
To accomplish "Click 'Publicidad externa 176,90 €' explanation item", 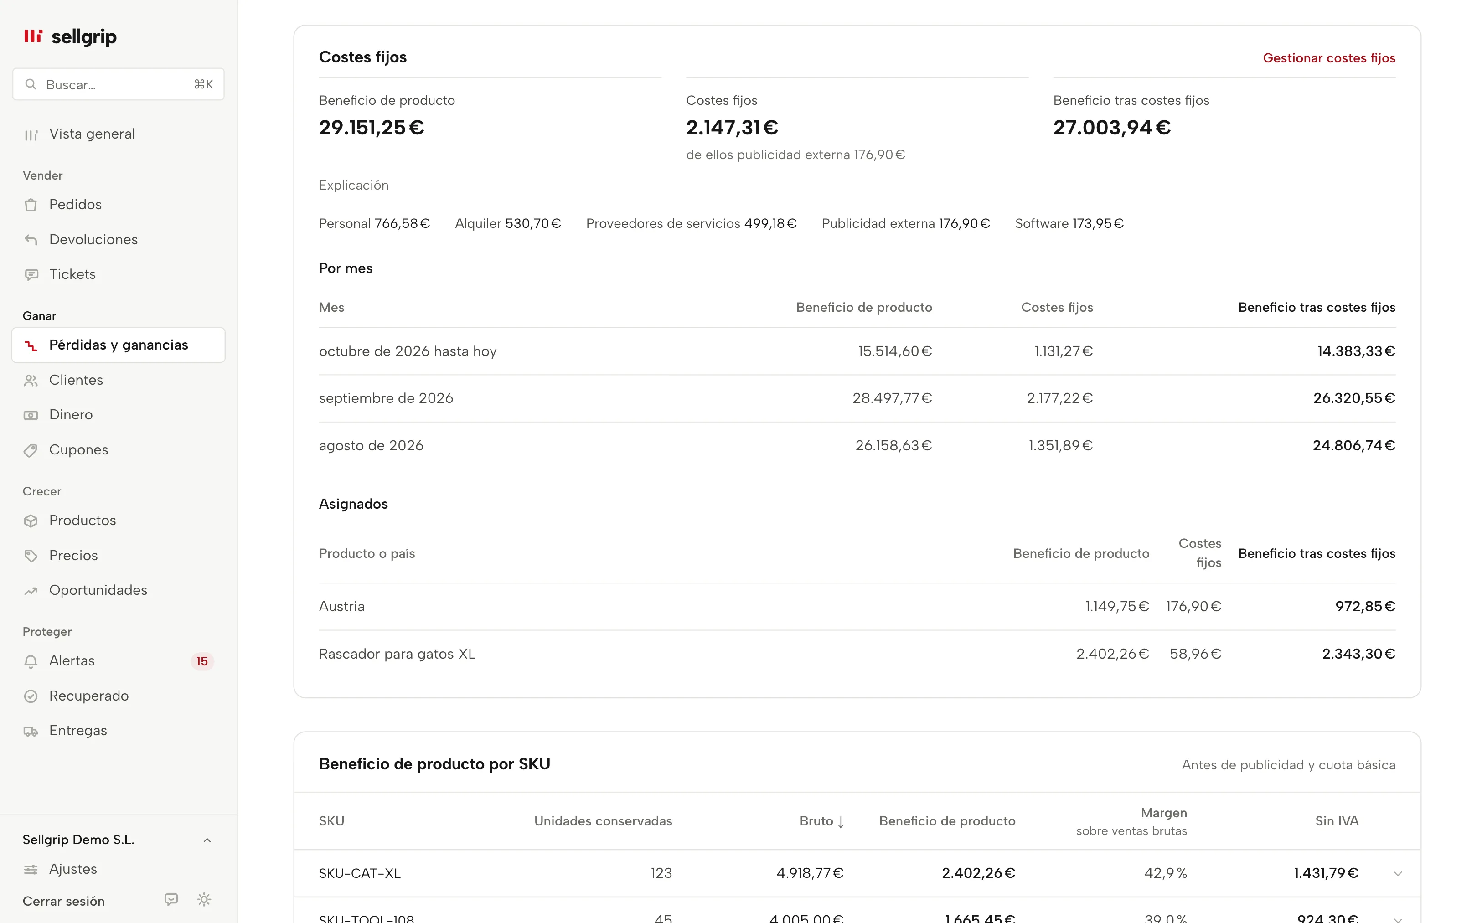I will 906,223.
